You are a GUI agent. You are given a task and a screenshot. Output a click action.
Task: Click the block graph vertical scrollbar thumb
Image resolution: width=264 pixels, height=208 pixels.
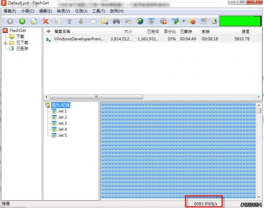point(259,111)
